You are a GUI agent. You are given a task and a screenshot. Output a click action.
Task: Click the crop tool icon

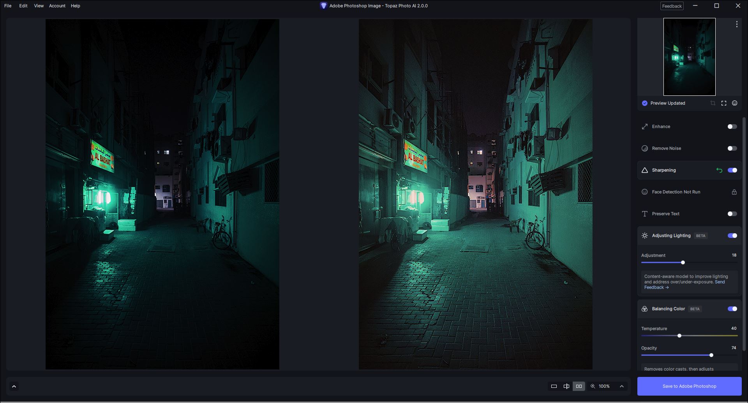click(x=713, y=103)
